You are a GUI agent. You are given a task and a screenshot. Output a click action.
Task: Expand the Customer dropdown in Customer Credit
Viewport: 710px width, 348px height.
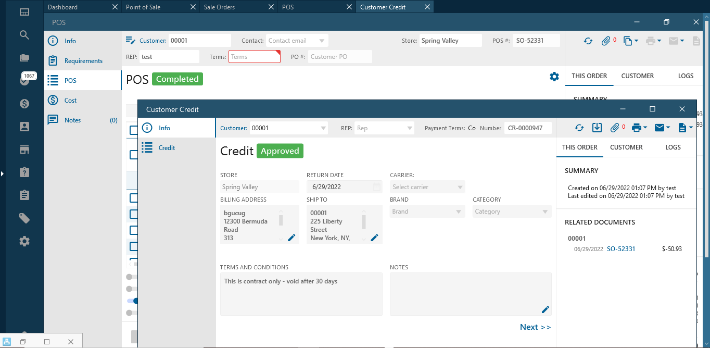(323, 128)
